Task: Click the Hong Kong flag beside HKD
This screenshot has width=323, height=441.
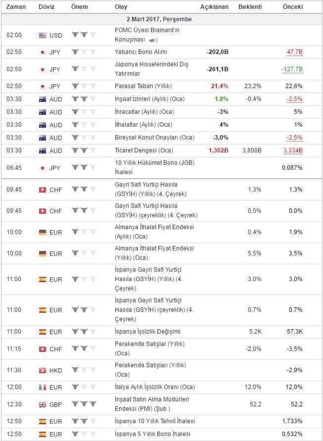Action: (x=43, y=370)
